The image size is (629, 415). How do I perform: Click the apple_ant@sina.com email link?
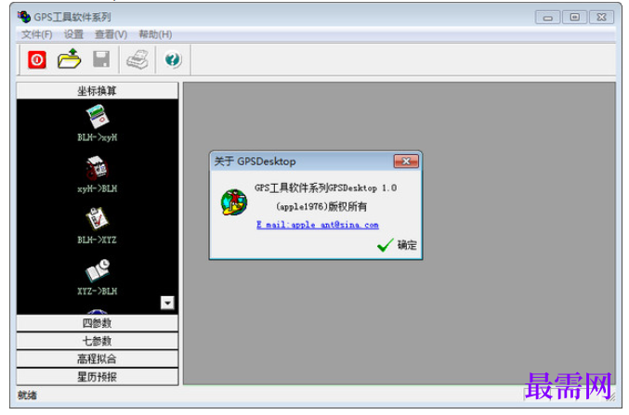coord(318,225)
